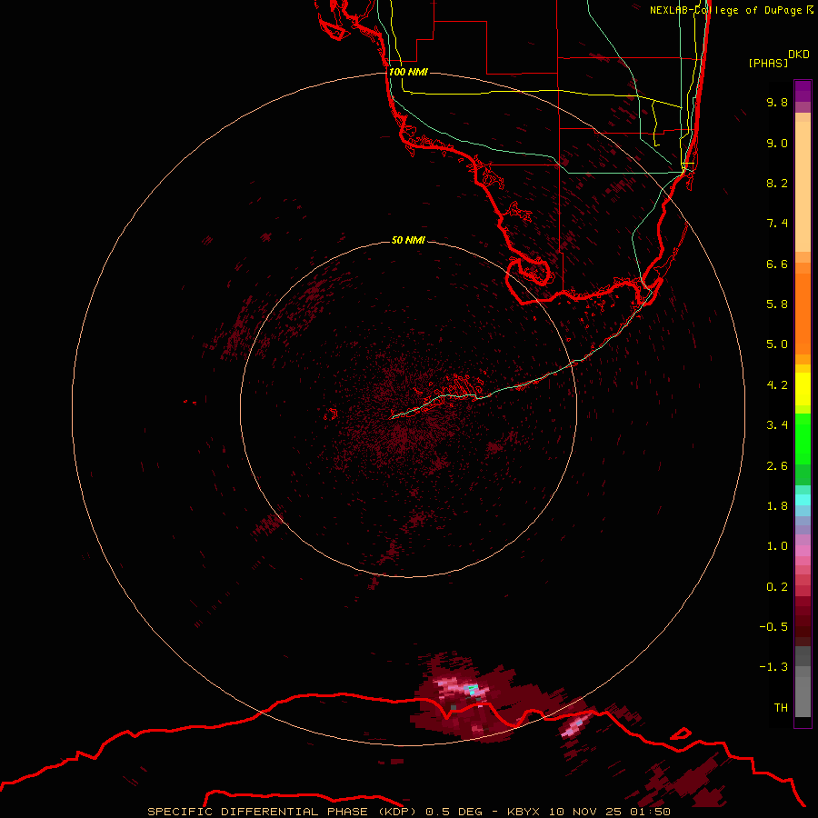Pick the pink swatch near 1.0 on color bar
Image resolution: width=818 pixels, height=818 pixels.
point(803,551)
